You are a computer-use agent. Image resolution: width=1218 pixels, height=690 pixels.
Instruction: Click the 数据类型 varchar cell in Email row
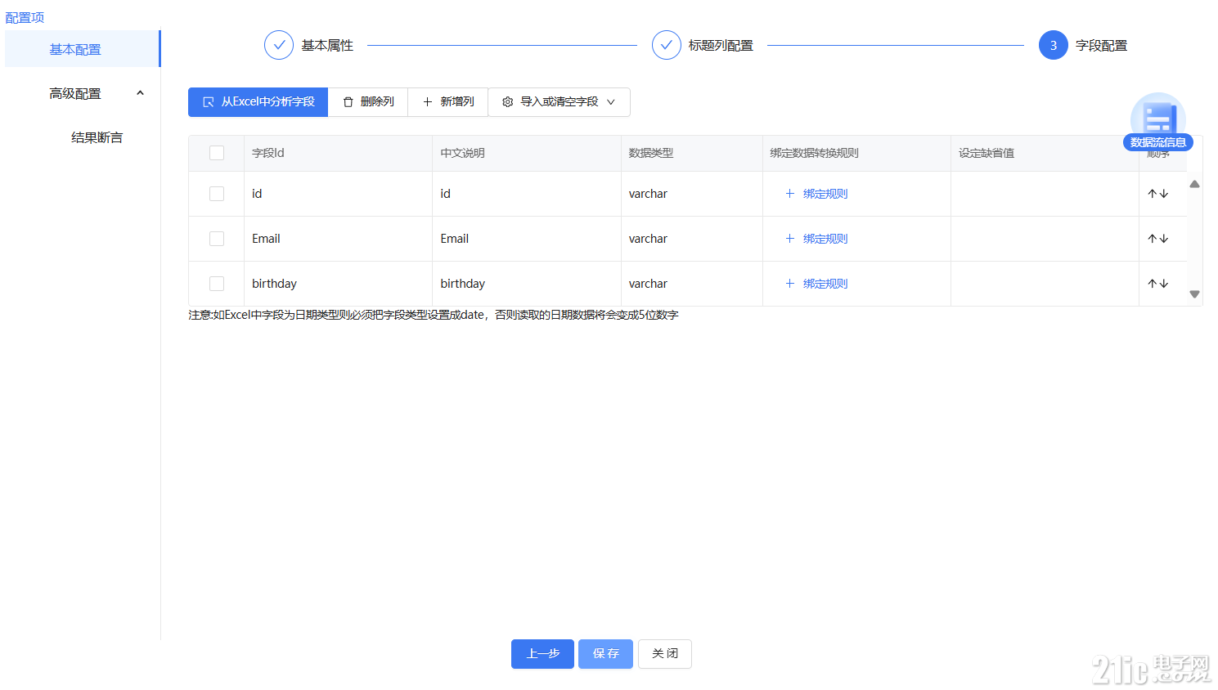tap(692, 239)
